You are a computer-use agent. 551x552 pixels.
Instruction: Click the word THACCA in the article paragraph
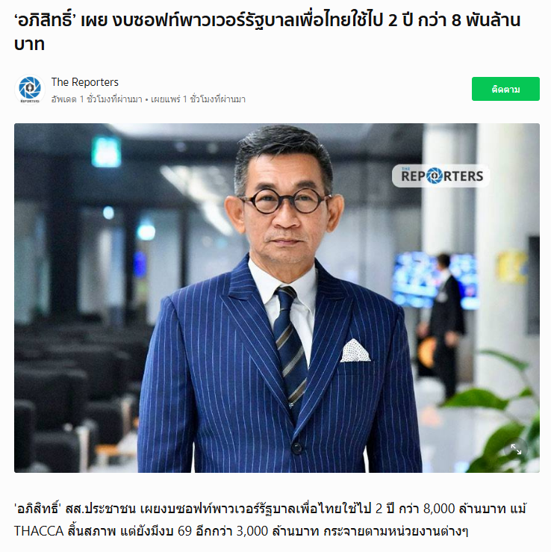(x=39, y=531)
